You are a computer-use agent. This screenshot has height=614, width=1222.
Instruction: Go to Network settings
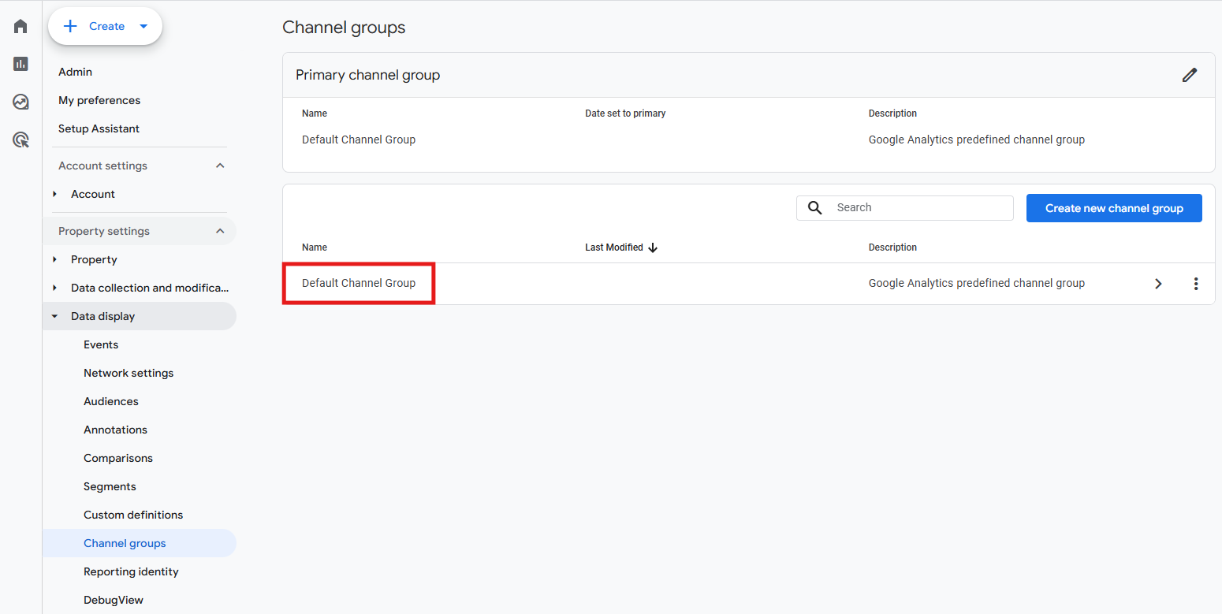129,373
